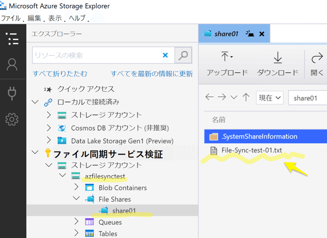The image size is (327, 238).
Task: Click the search magnifier icon
Action: [183, 55]
